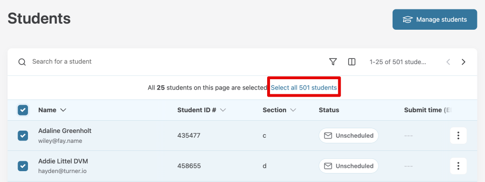Uncheck Adaline Greenholt's row checkbox

click(x=23, y=135)
